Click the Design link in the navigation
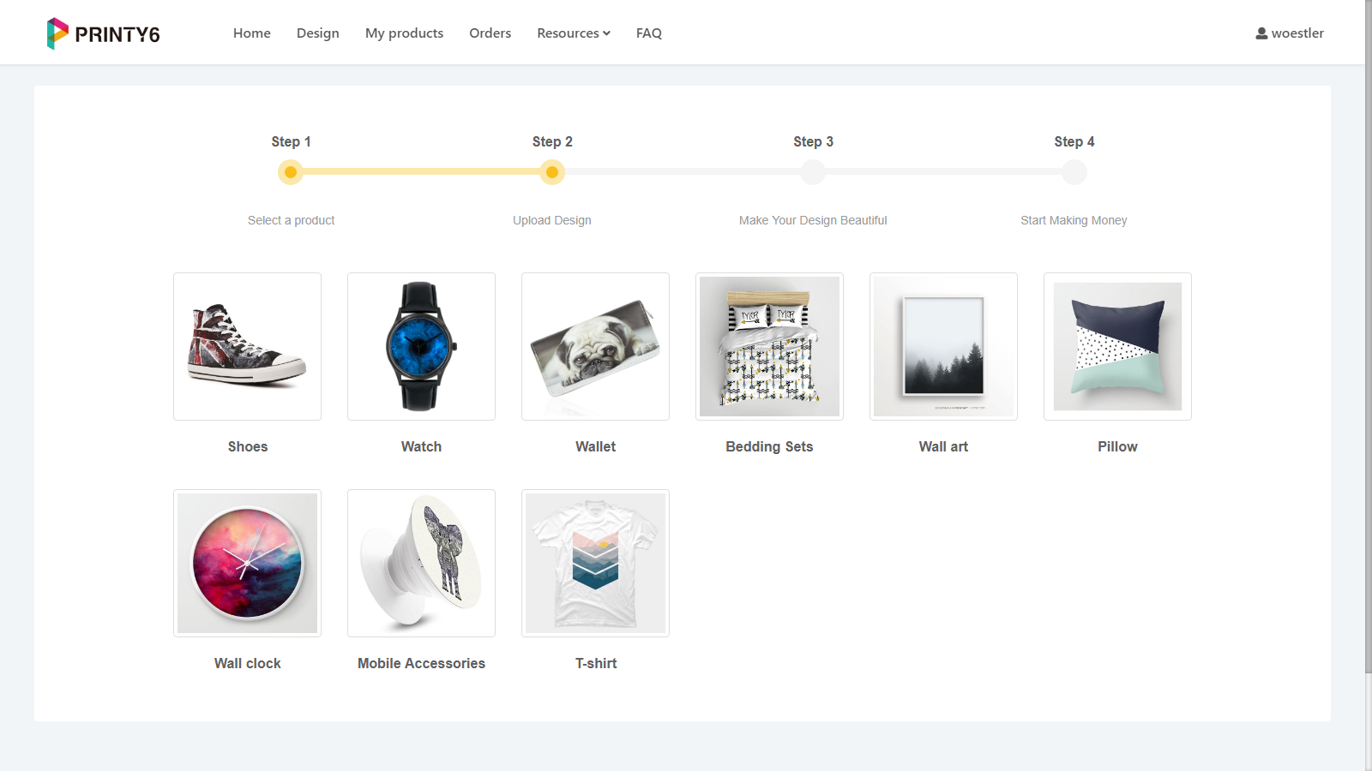This screenshot has height=771, width=1372. tap(317, 33)
